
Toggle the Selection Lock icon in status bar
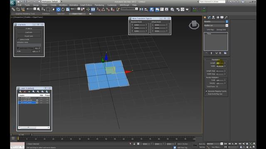tap(134, 144)
